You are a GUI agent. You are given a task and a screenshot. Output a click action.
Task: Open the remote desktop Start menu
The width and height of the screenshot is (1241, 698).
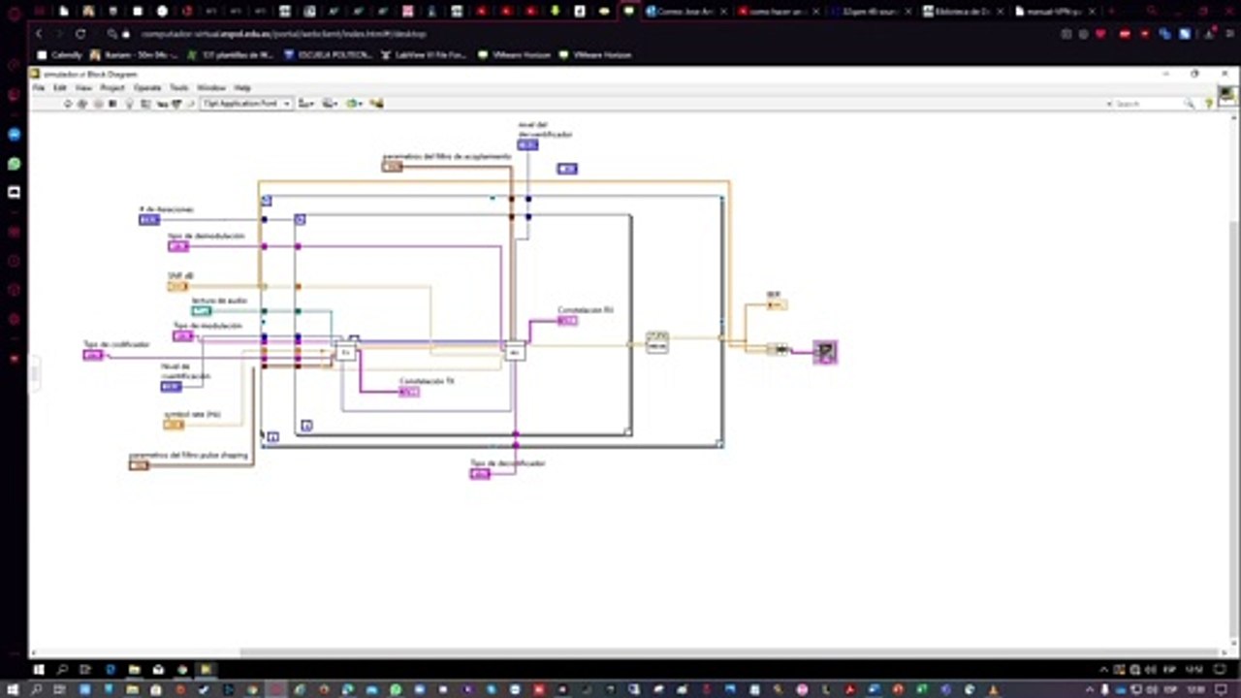[x=40, y=669]
